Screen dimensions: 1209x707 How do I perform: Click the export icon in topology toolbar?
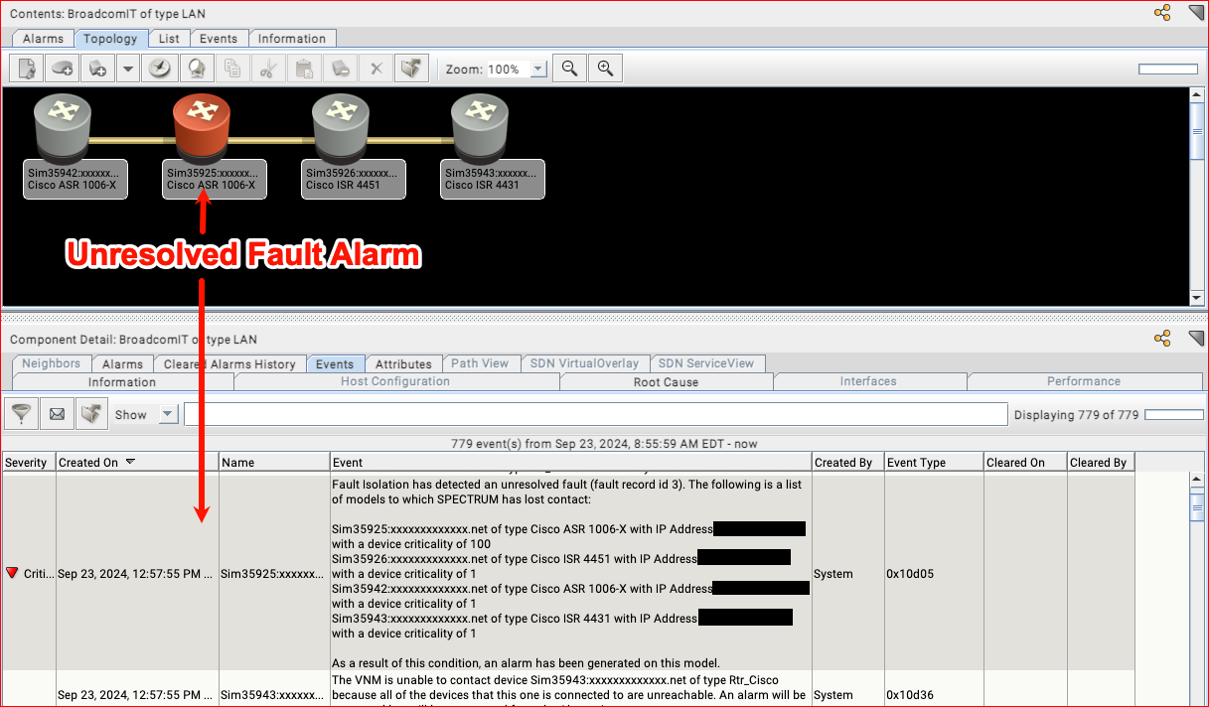[409, 69]
